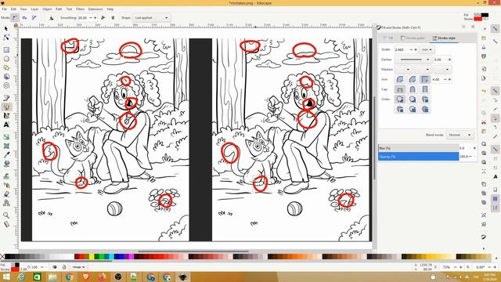
Task: Select the Calligraphy tool
Action: [6, 116]
